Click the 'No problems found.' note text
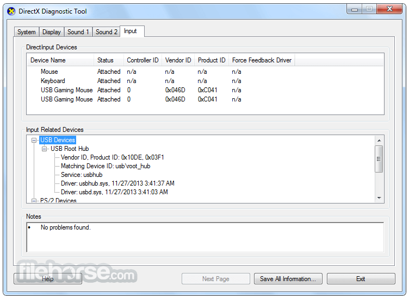409x299 pixels. pyautogui.click(x=66, y=227)
